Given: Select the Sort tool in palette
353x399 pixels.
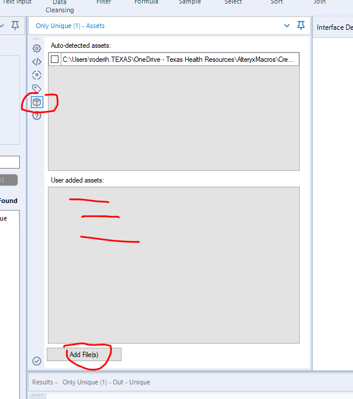Looking at the screenshot, I should point(277,2).
